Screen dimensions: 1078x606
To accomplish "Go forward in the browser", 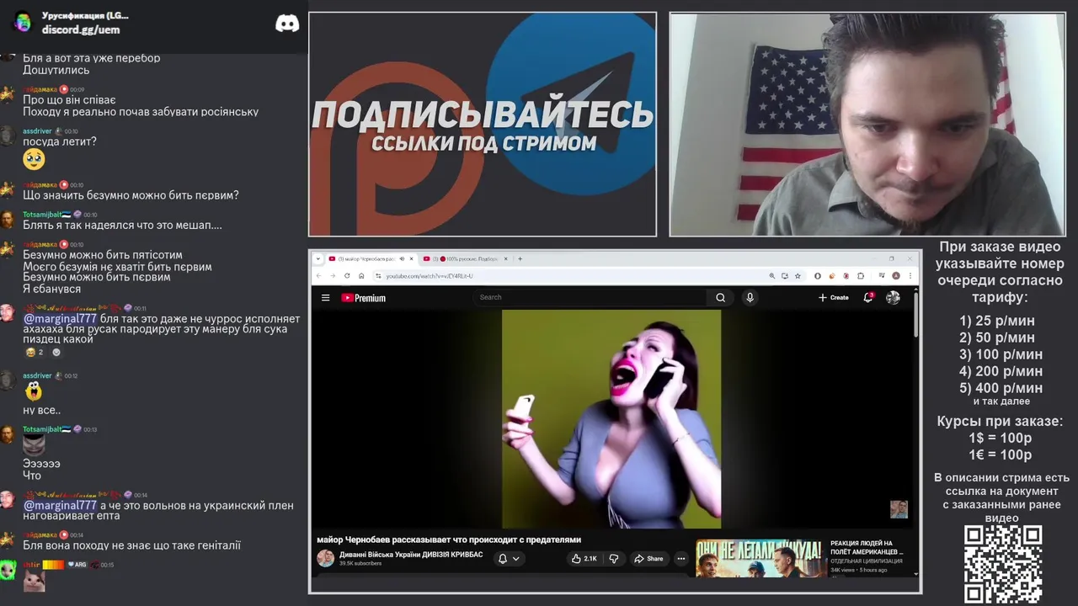I will coord(333,276).
